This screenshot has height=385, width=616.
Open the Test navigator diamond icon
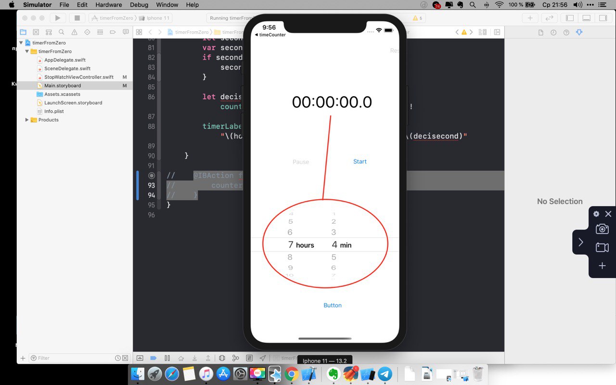click(87, 32)
